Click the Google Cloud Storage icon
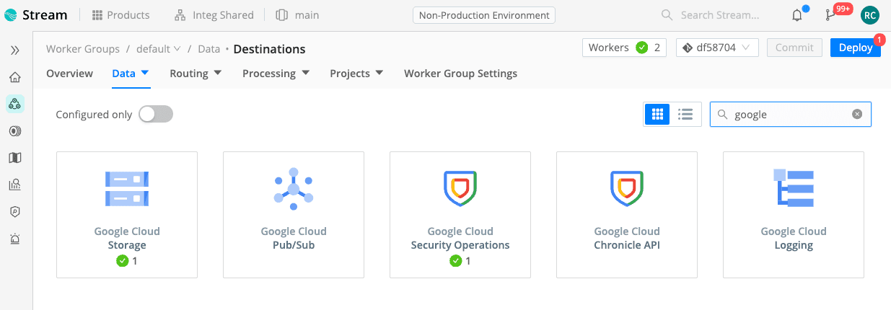This screenshot has width=891, height=310. [127, 189]
